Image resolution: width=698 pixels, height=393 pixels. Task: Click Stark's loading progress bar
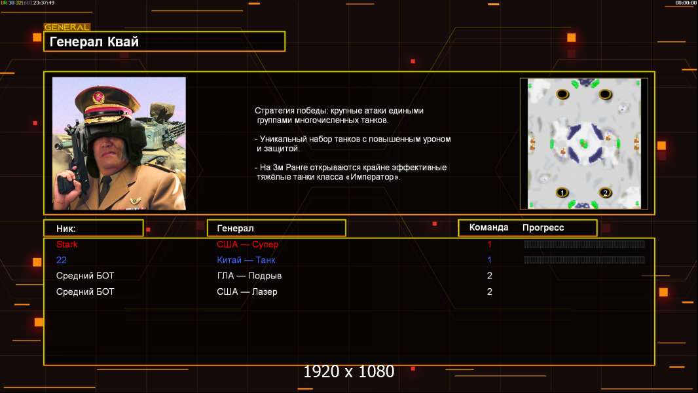(584, 244)
